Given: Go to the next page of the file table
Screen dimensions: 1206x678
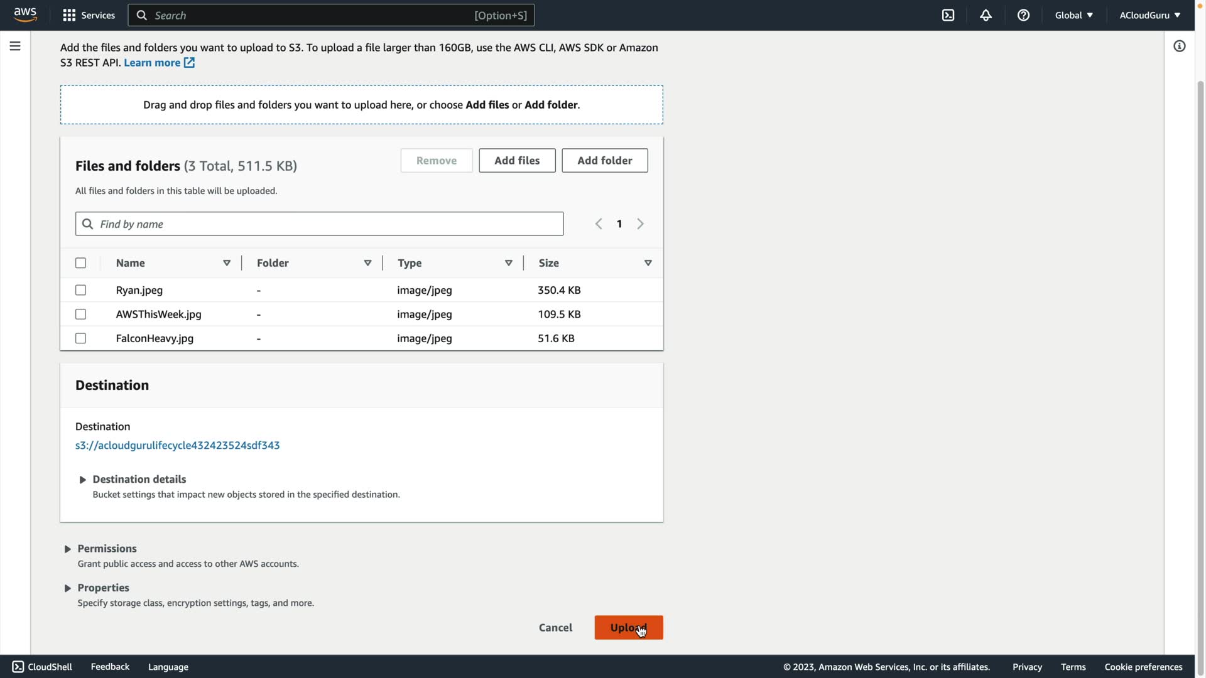Looking at the screenshot, I should [x=640, y=224].
